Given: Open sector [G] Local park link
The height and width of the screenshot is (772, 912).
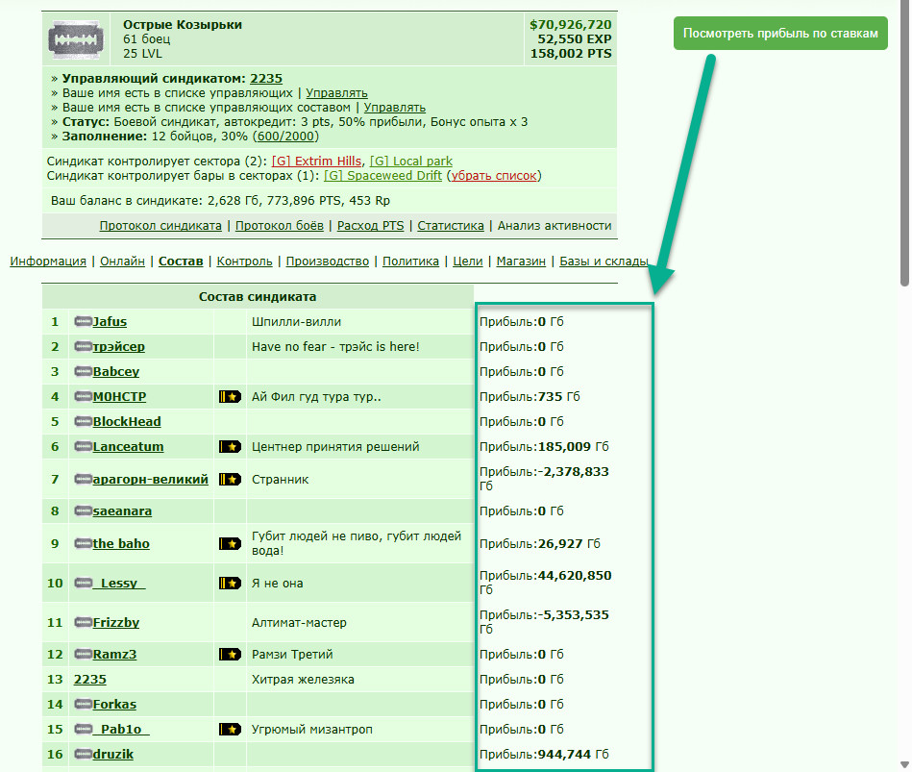Looking at the screenshot, I should coord(411,162).
